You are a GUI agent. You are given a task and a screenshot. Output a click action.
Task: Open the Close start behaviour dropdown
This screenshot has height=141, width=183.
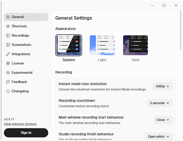point(163,120)
